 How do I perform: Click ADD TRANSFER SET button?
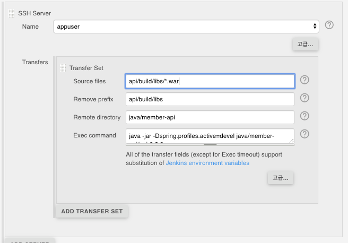(x=92, y=211)
